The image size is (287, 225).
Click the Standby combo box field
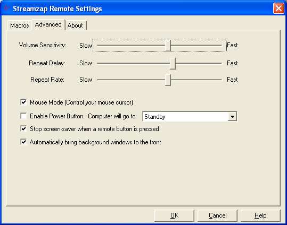click(x=190, y=116)
